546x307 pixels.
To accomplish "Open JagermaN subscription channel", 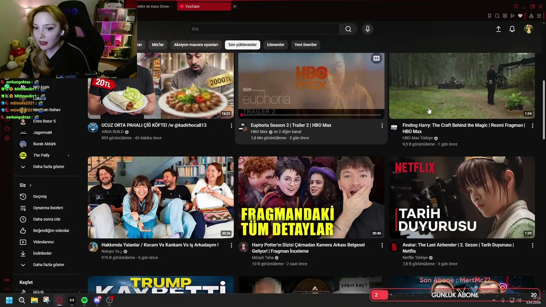I will (x=42, y=133).
